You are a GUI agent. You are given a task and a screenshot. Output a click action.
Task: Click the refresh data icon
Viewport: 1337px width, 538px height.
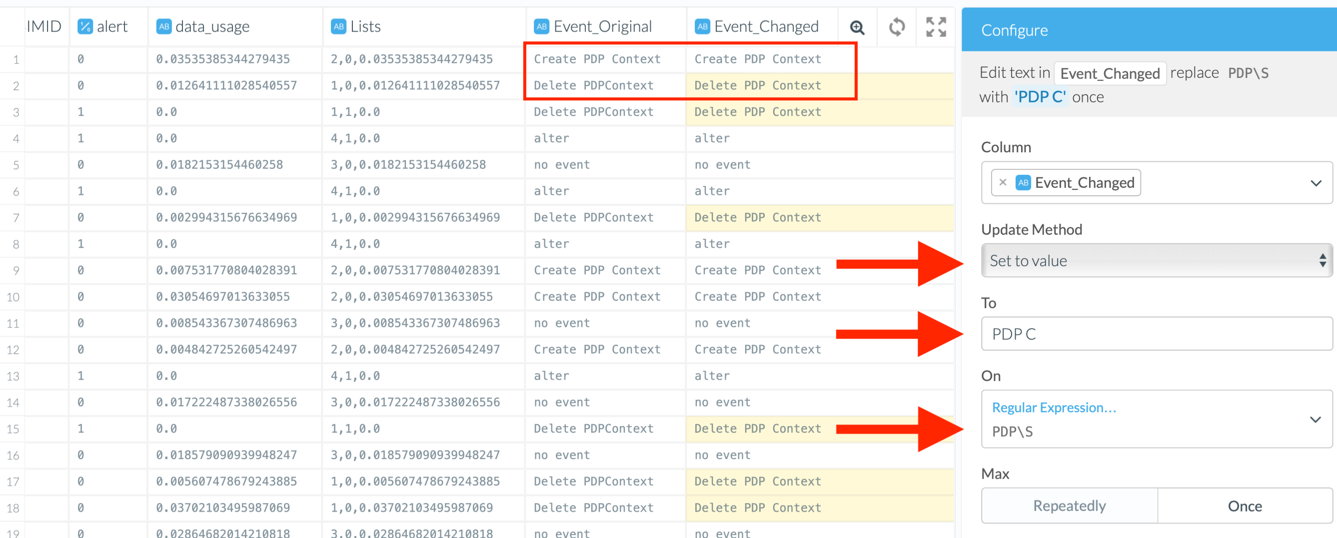tap(896, 27)
